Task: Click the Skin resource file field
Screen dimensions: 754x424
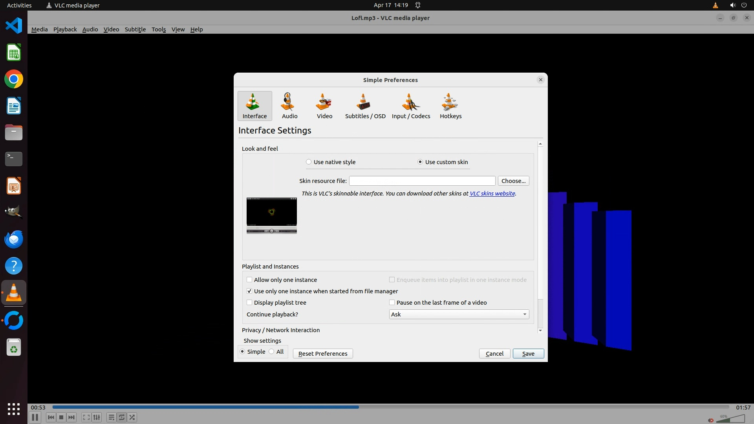Action: click(422, 181)
